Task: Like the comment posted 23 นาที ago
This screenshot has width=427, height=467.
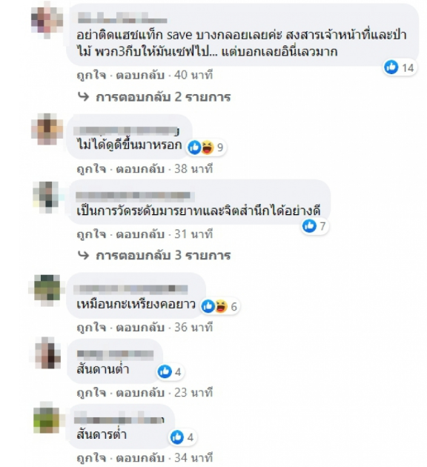Action: (91, 393)
